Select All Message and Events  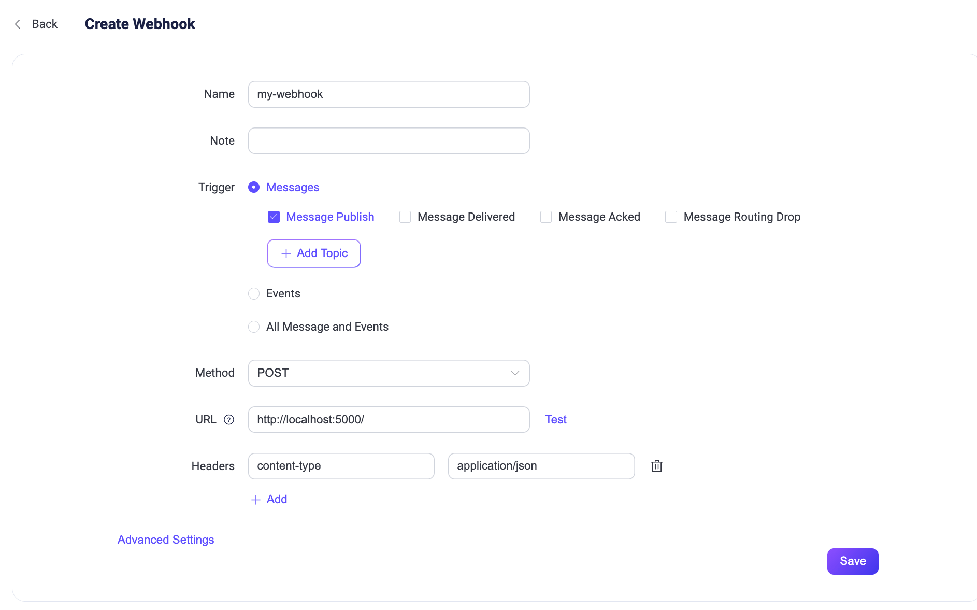tap(254, 327)
